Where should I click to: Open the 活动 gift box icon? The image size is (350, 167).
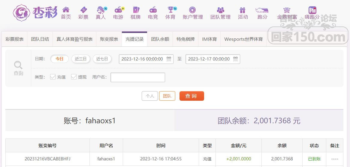pos(243,10)
